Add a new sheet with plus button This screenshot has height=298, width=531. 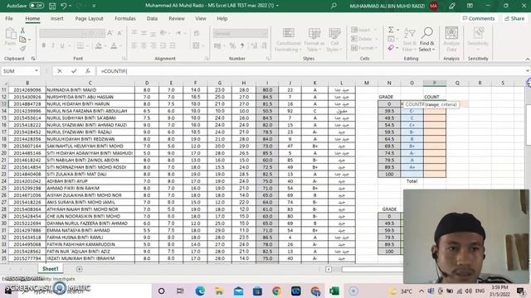coord(80,269)
